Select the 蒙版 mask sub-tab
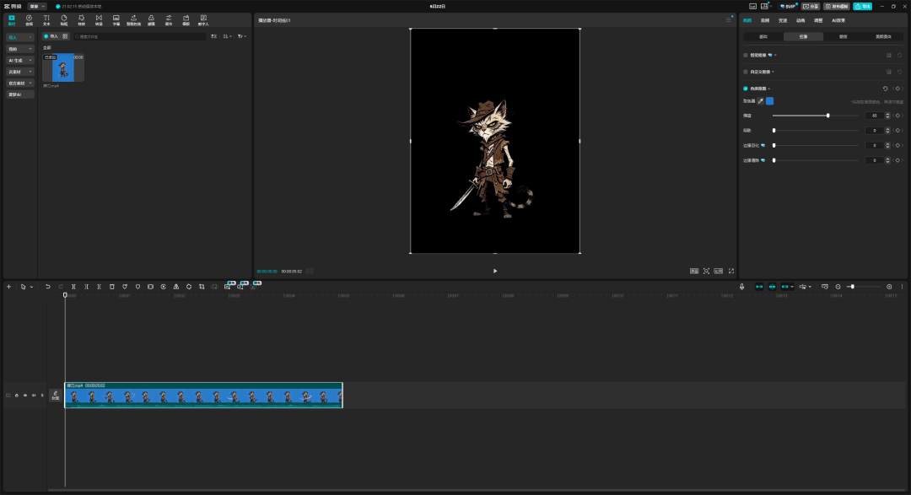Image resolution: width=911 pixels, height=495 pixels. point(843,36)
